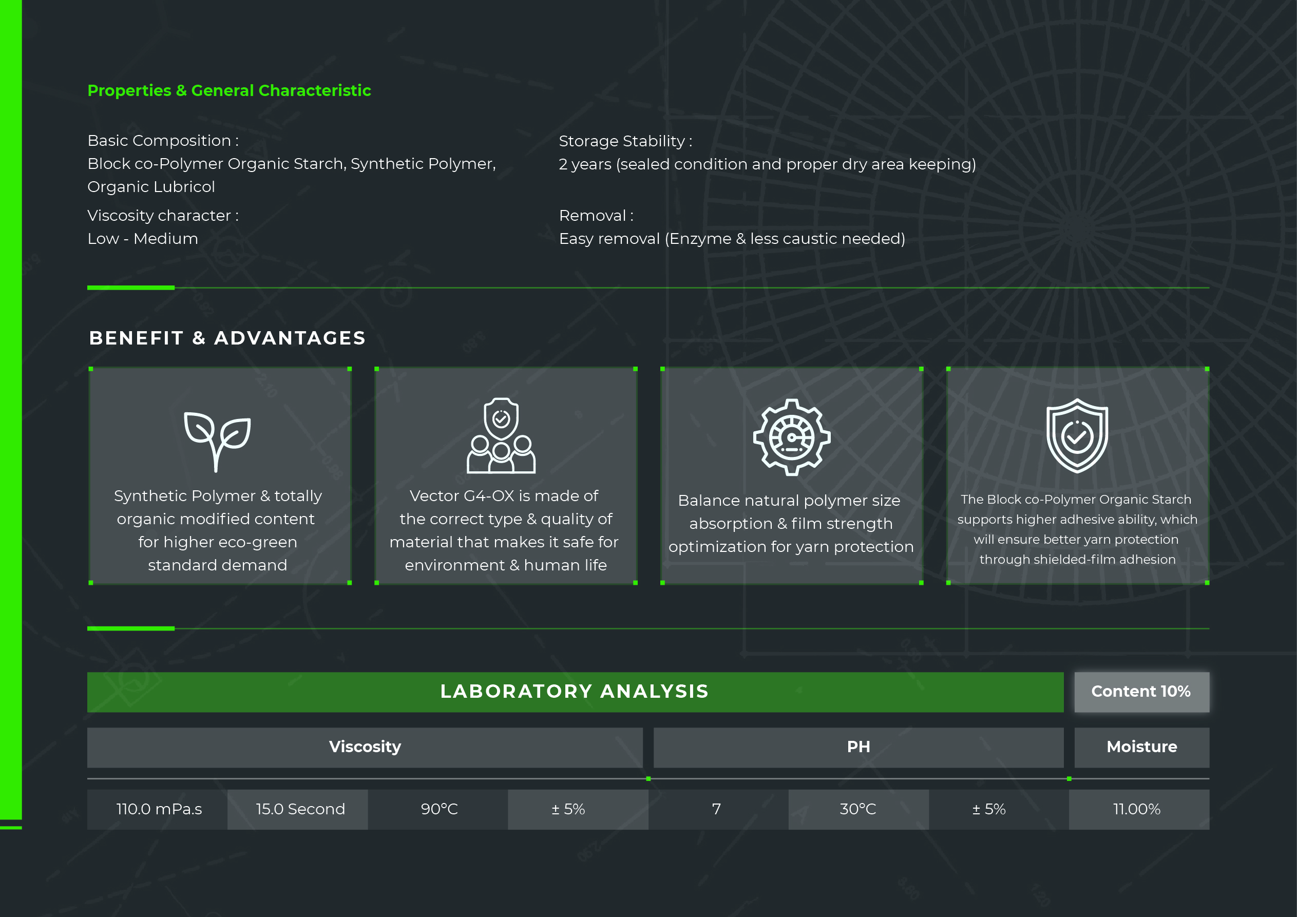1297x917 pixels.
Task: Click the 90°C cell
Action: coord(438,810)
